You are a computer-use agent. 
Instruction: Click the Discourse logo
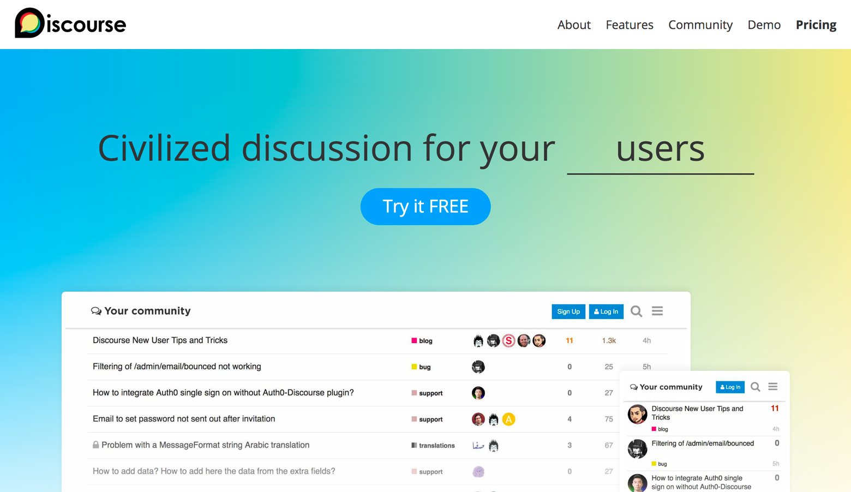(x=70, y=23)
